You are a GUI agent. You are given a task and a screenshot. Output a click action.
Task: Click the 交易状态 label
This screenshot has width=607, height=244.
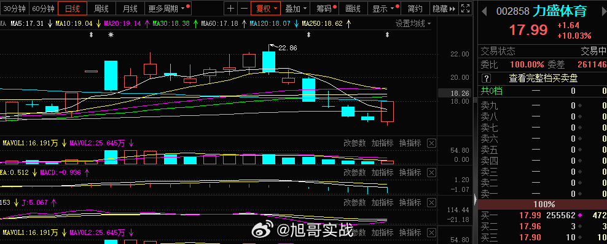point(498,51)
